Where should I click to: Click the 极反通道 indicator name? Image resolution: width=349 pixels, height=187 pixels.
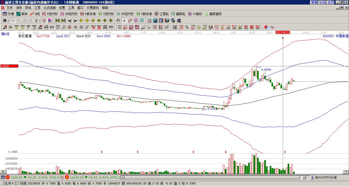(25, 36)
